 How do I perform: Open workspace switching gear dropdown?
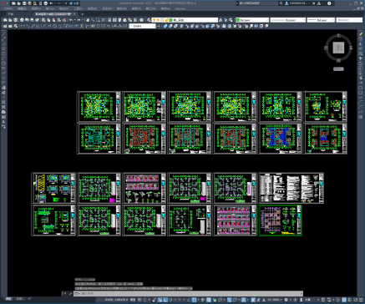click(x=286, y=300)
